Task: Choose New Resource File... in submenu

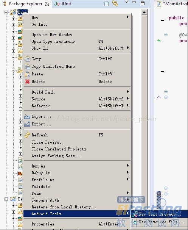Action: click(x=159, y=222)
